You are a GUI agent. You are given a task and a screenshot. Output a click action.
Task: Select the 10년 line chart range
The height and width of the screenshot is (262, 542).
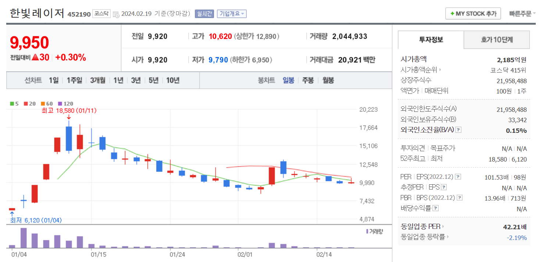(173, 80)
